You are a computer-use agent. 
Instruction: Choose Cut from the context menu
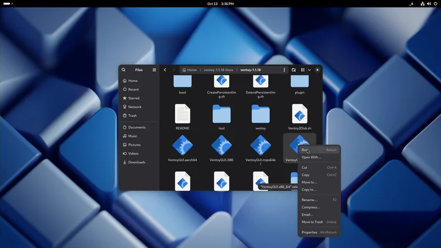pos(319,167)
